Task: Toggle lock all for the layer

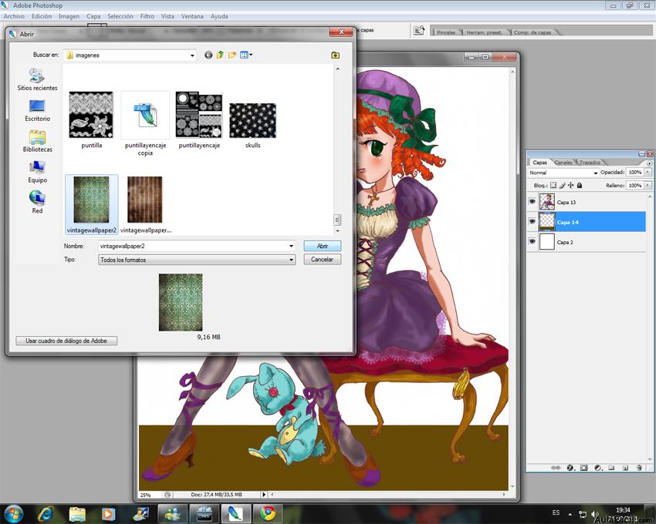Action: pyautogui.click(x=580, y=185)
